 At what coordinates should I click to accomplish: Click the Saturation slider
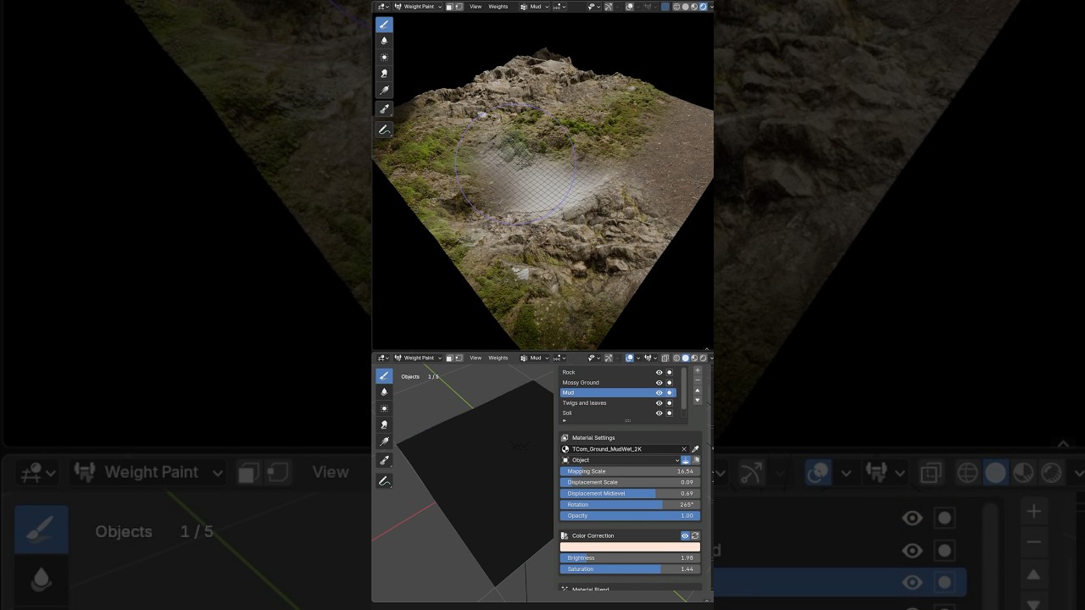point(630,569)
